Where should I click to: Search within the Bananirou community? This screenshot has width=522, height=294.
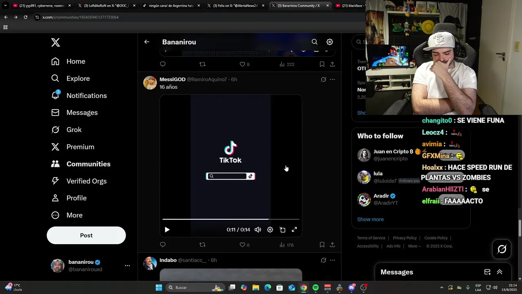click(314, 42)
